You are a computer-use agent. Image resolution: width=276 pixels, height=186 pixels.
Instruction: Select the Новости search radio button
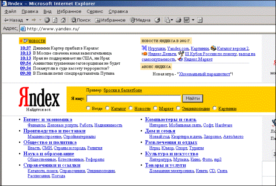(x=131, y=108)
